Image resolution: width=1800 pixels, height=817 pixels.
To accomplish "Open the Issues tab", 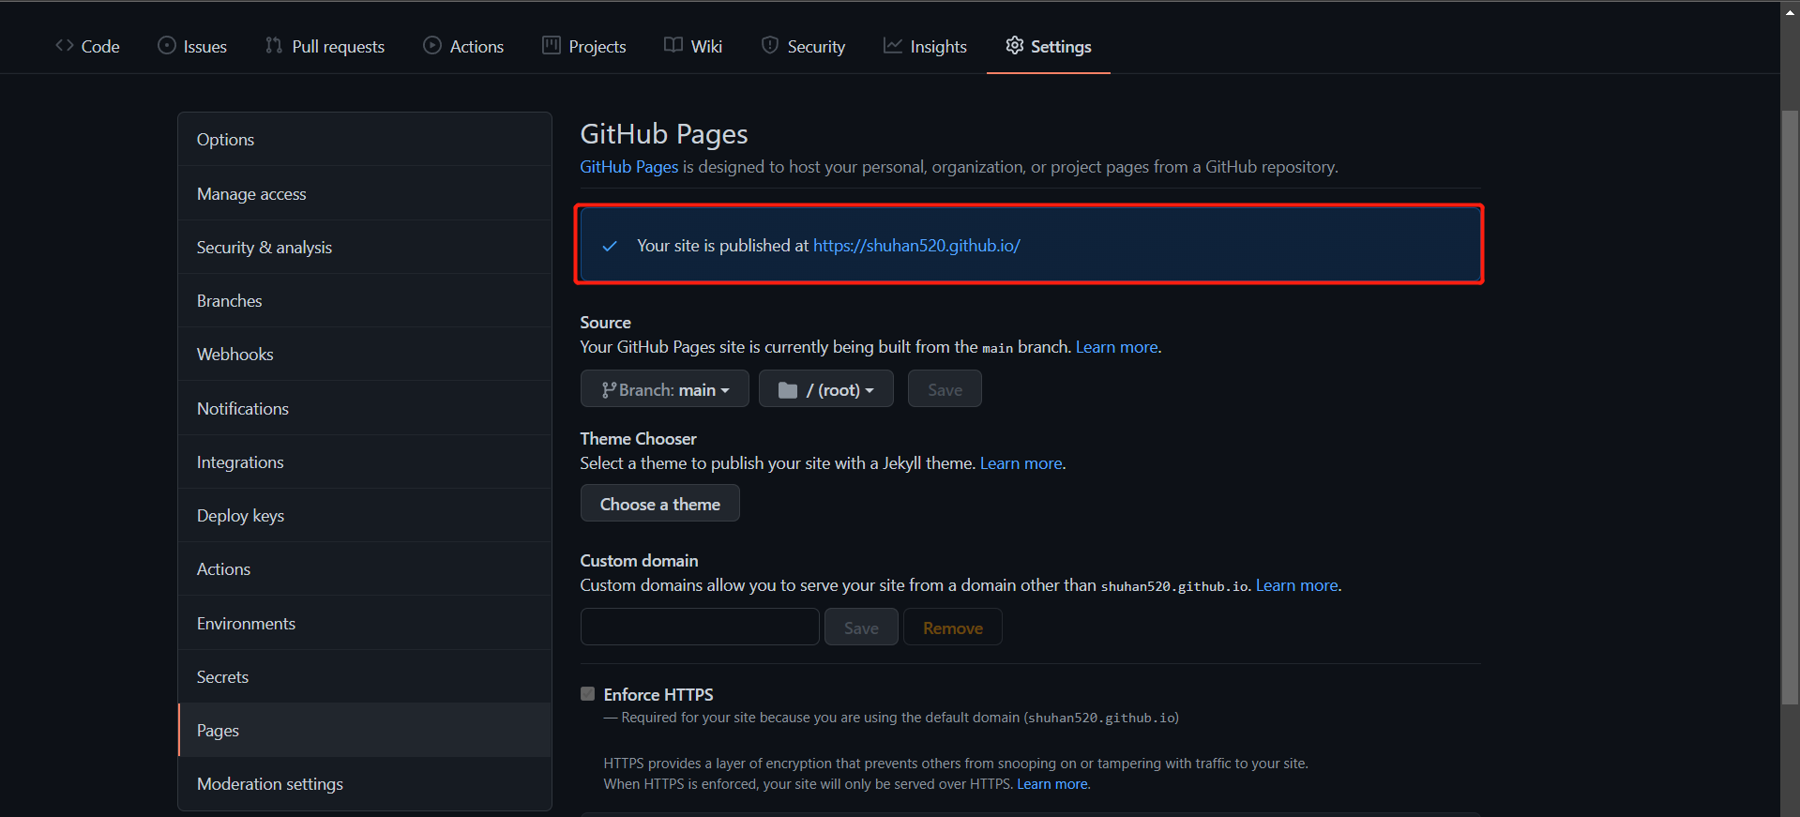I will click(192, 46).
